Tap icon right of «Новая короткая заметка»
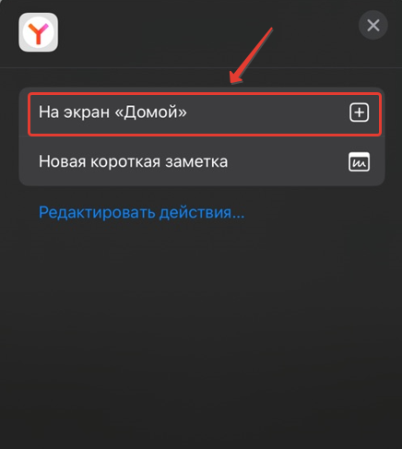The width and height of the screenshot is (402, 449). pos(359,161)
